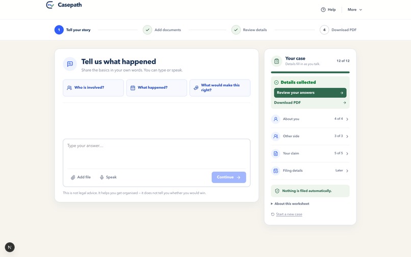Click the Filing details calendar icon
Screen dimensions: 411x257
275,171
